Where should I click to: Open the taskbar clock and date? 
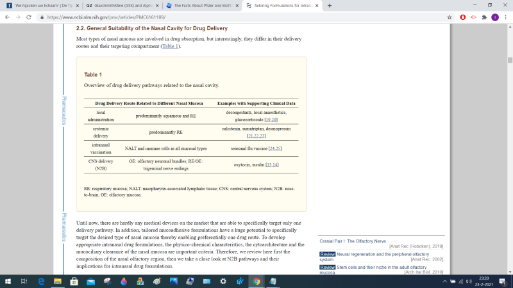tap(484, 281)
